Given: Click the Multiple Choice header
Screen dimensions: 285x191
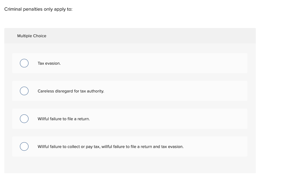Looking at the screenshot, I should point(32,36).
